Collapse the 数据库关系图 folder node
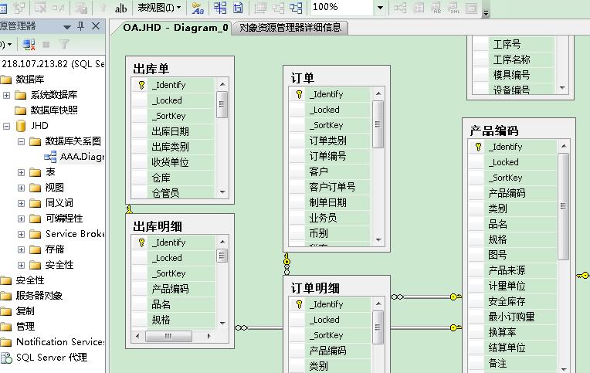 22,141
